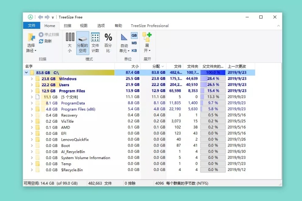Image resolution: width=302 pixels, height=201 pixels.
Task: Open the 自动单元 automatic units dropdown
Action: pyautogui.click(x=124, y=44)
